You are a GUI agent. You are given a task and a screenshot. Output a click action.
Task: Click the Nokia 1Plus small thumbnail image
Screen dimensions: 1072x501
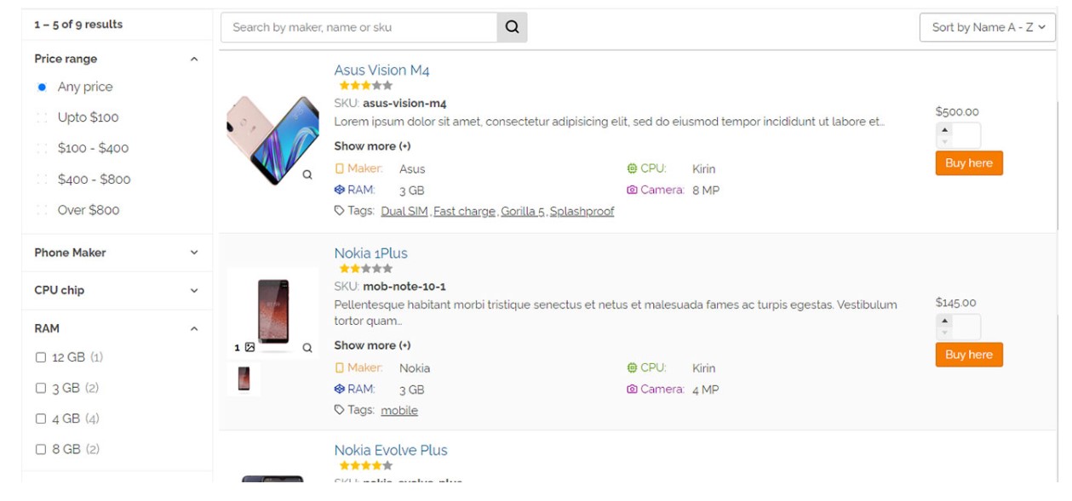[x=244, y=379]
